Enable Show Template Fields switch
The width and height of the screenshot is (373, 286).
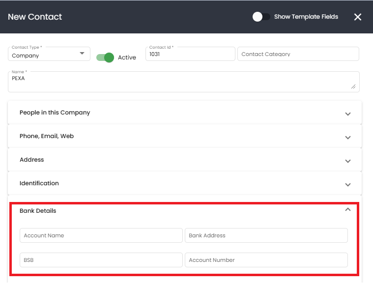[261, 17]
